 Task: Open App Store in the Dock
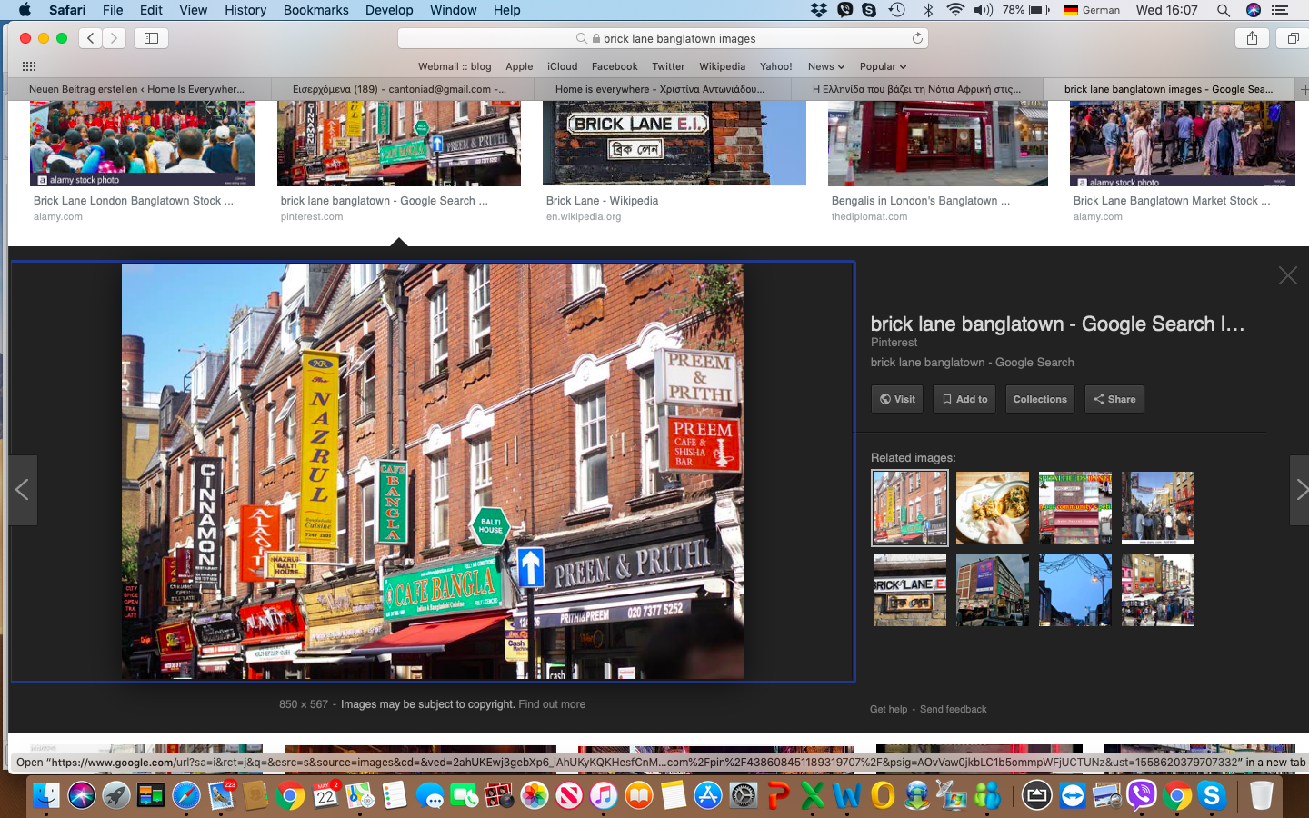point(708,796)
